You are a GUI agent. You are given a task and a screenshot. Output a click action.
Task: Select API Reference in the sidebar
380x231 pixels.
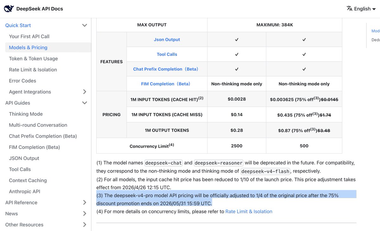click(21, 203)
